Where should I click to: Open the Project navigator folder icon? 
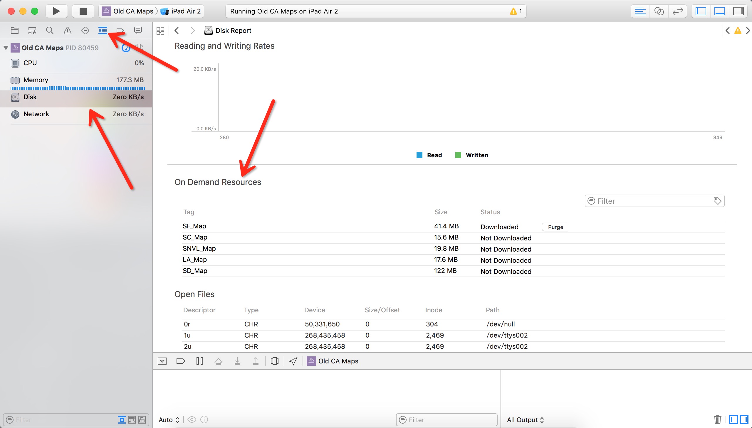coord(15,31)
